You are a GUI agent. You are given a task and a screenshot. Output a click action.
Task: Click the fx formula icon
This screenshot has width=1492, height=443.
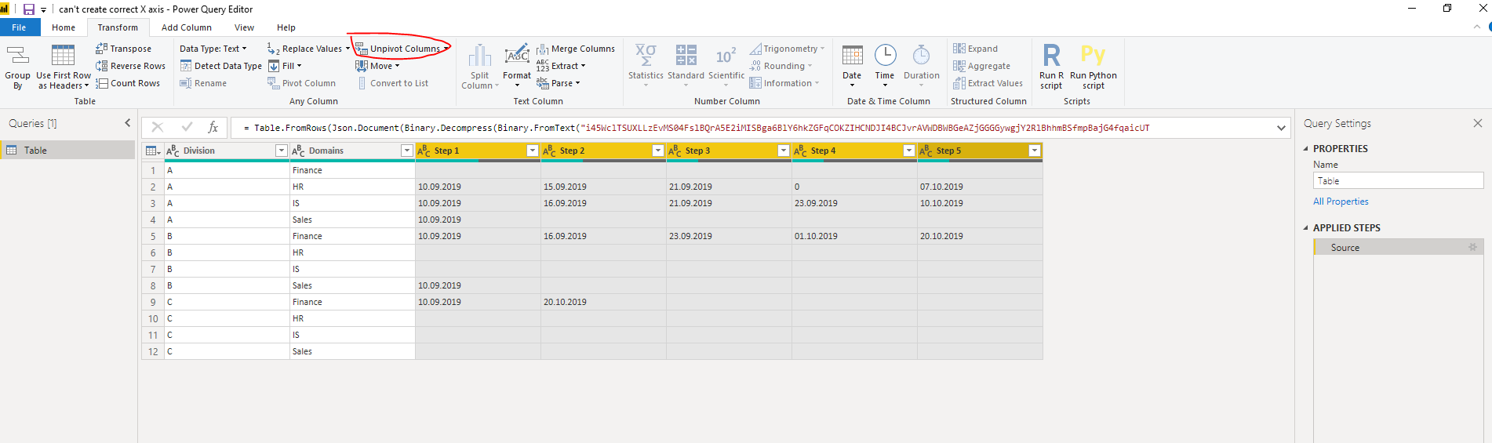click(213, 127)
